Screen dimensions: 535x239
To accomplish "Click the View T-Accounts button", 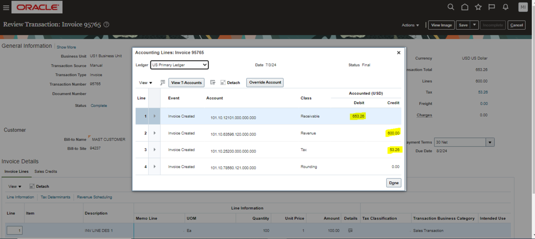I will click(x=186, y=82).
